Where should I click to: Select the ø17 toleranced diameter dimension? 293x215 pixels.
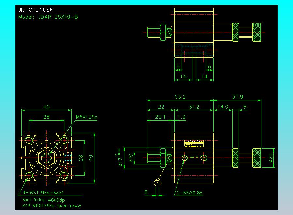(x=119, y=157)
